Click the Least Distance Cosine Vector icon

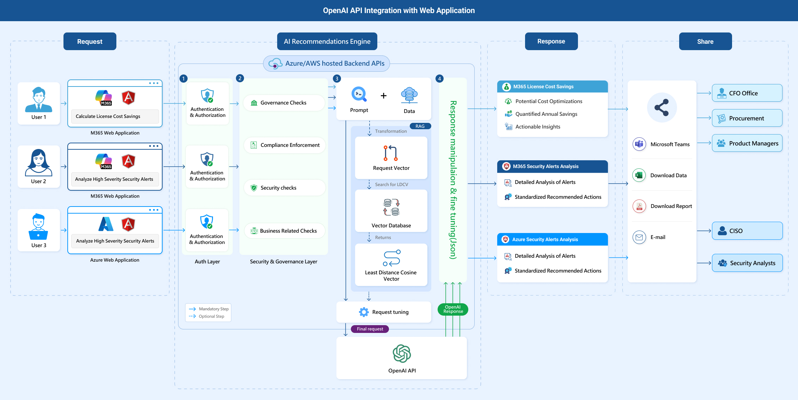pos(391,258)
